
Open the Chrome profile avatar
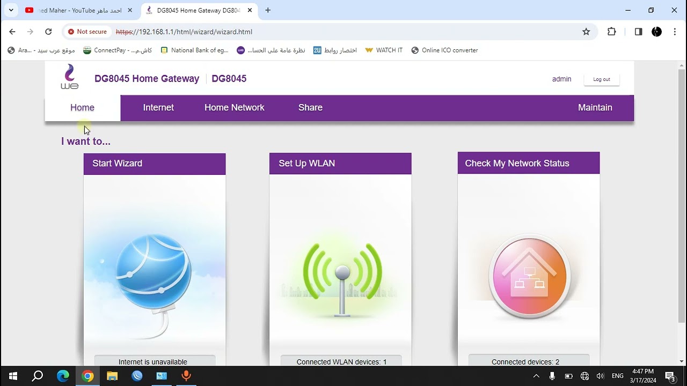pos(656,32)
